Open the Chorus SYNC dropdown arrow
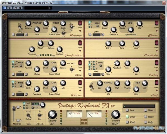167x134 pixels. [103, 34]
